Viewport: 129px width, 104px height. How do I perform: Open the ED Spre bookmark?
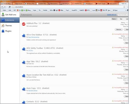tap(114, 10)
